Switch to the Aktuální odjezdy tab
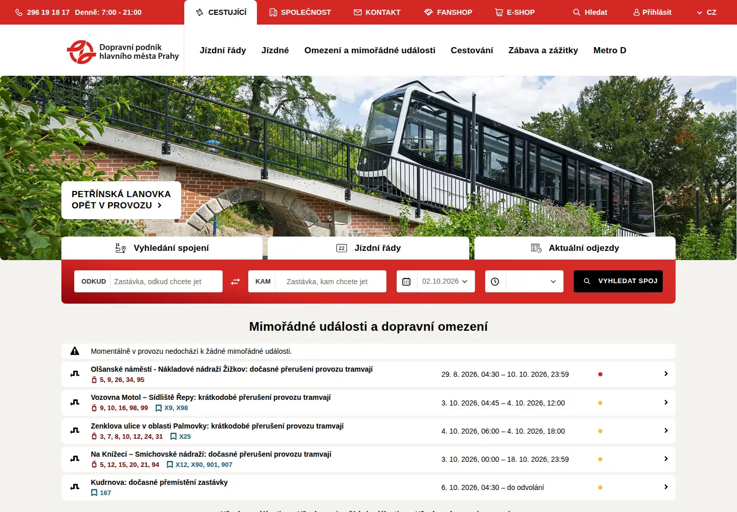The width and height of the screenshot is (737, 512). [575, 248]
